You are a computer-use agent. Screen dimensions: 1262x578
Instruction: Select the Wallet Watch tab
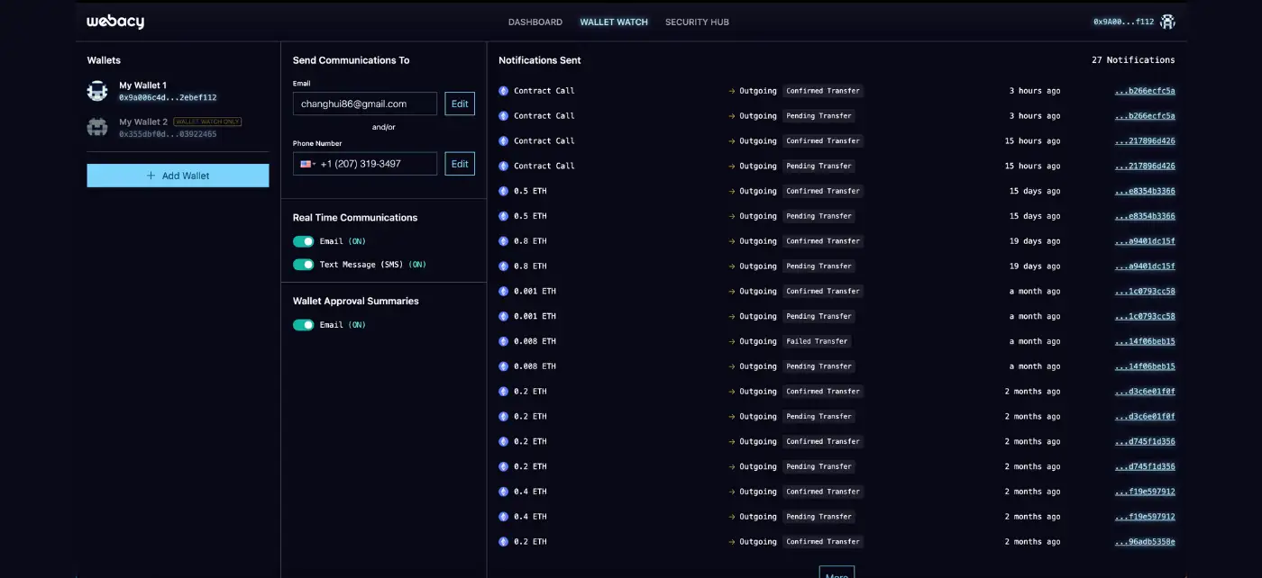coord(614,22)
